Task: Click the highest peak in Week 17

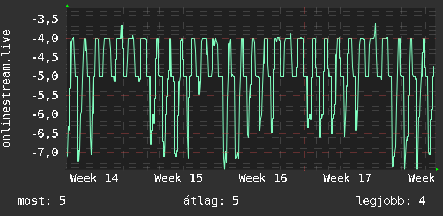Action: click(x=375, y=24)
